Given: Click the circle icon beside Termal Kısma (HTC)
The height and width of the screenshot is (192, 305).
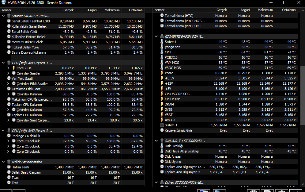Looking at the screenshot, I should pyautogui.click(x=162, y=15).
